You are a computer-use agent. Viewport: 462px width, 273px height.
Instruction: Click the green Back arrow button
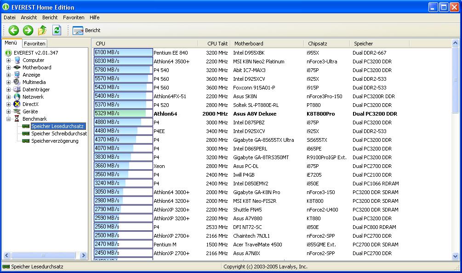(13, 30)
